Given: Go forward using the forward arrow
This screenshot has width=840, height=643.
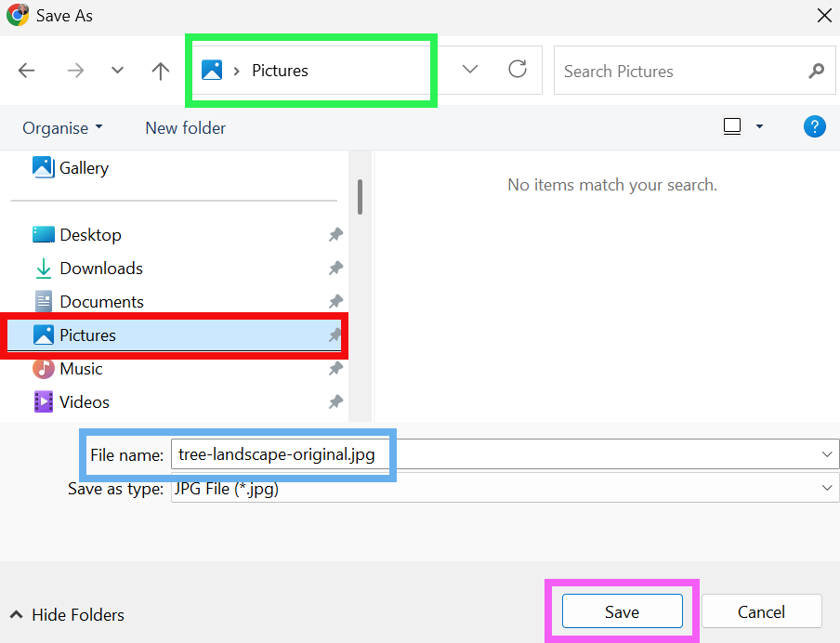Looking at the screenshot, I should click(75, 71).
